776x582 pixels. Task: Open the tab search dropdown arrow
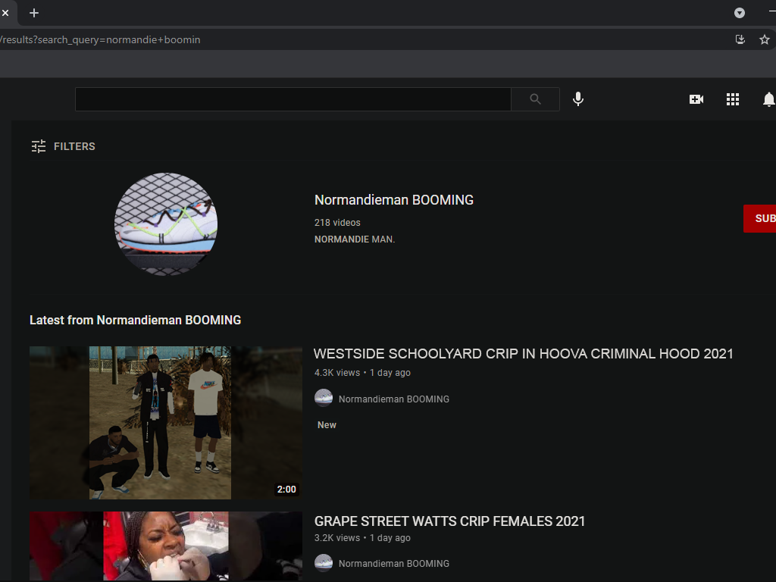click(x=740, y=13)
